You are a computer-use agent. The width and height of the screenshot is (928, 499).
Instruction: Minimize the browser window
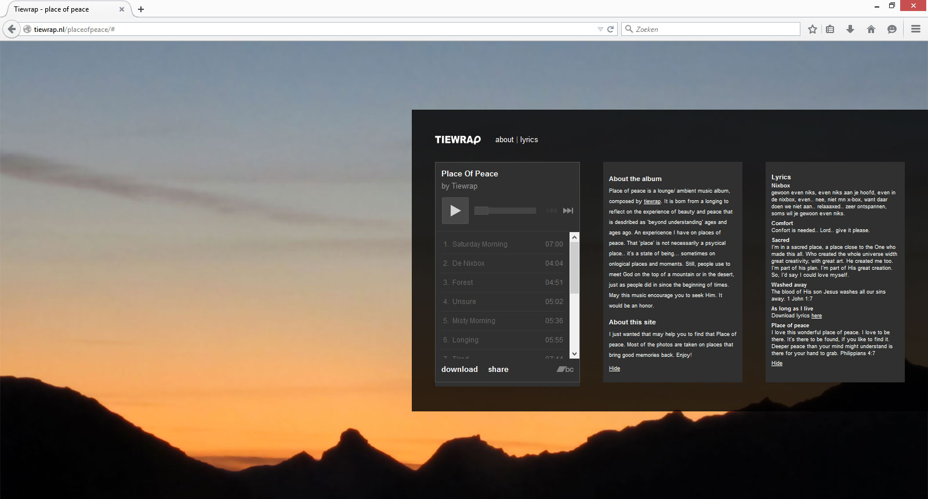click(876, 6)
